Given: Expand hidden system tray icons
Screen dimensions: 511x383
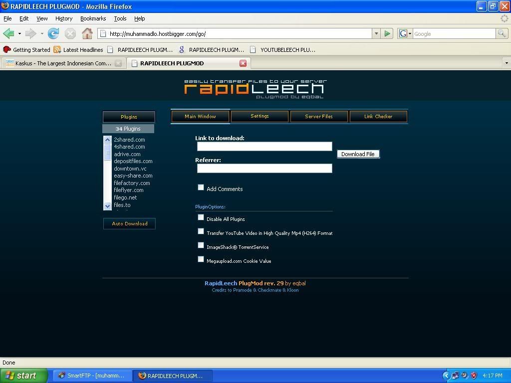Looking at the screenshot, I should pos(446,376).
